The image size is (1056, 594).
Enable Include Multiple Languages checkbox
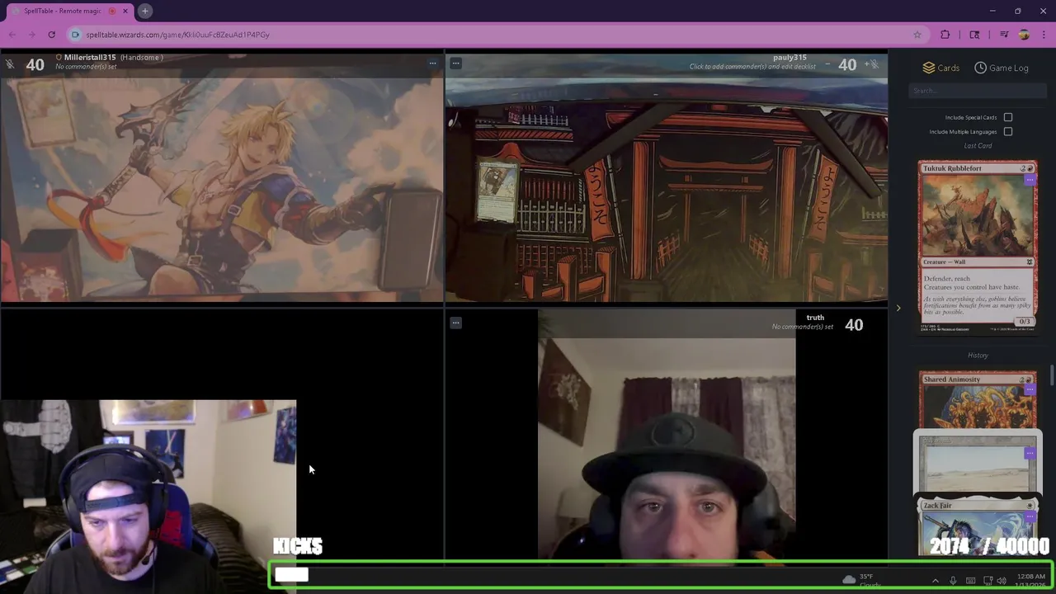pyautogui.click(x=1008, y=131)
